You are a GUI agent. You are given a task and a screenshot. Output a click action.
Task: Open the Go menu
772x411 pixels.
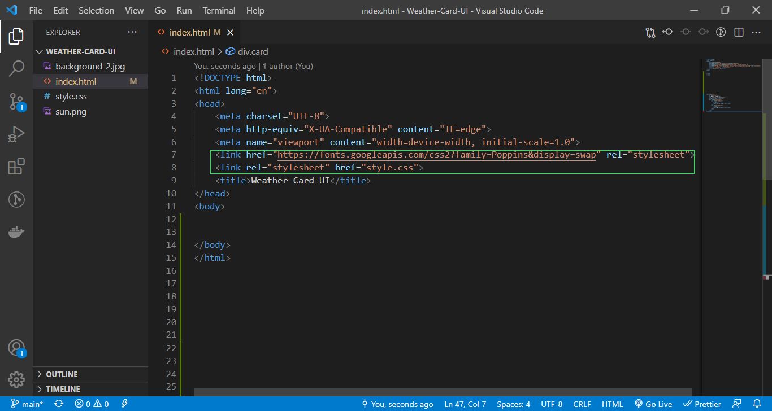point(160,10)
